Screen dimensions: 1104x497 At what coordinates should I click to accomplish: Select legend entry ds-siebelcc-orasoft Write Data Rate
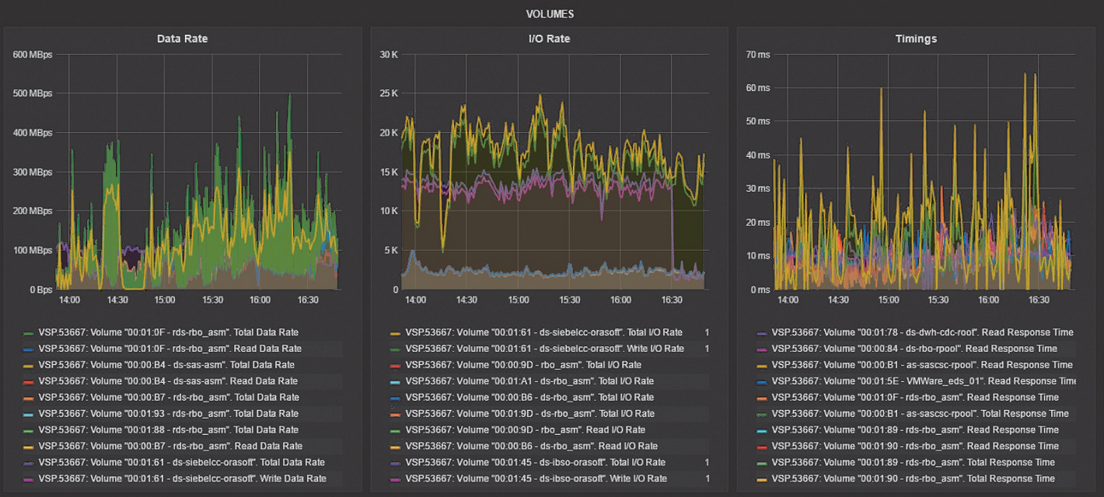pyautogui.click(x=182, y=479)
